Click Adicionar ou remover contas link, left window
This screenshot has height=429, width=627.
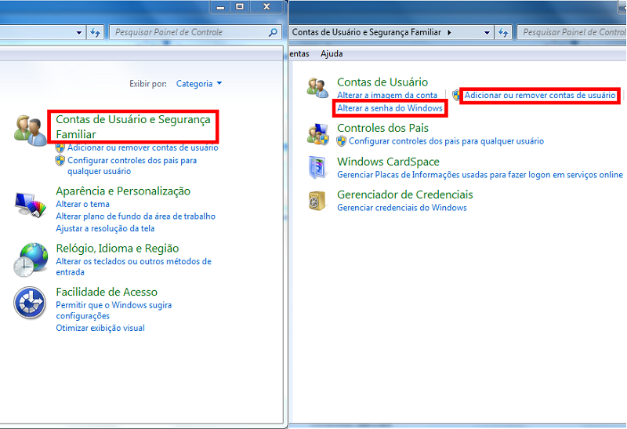pos(143,147)
